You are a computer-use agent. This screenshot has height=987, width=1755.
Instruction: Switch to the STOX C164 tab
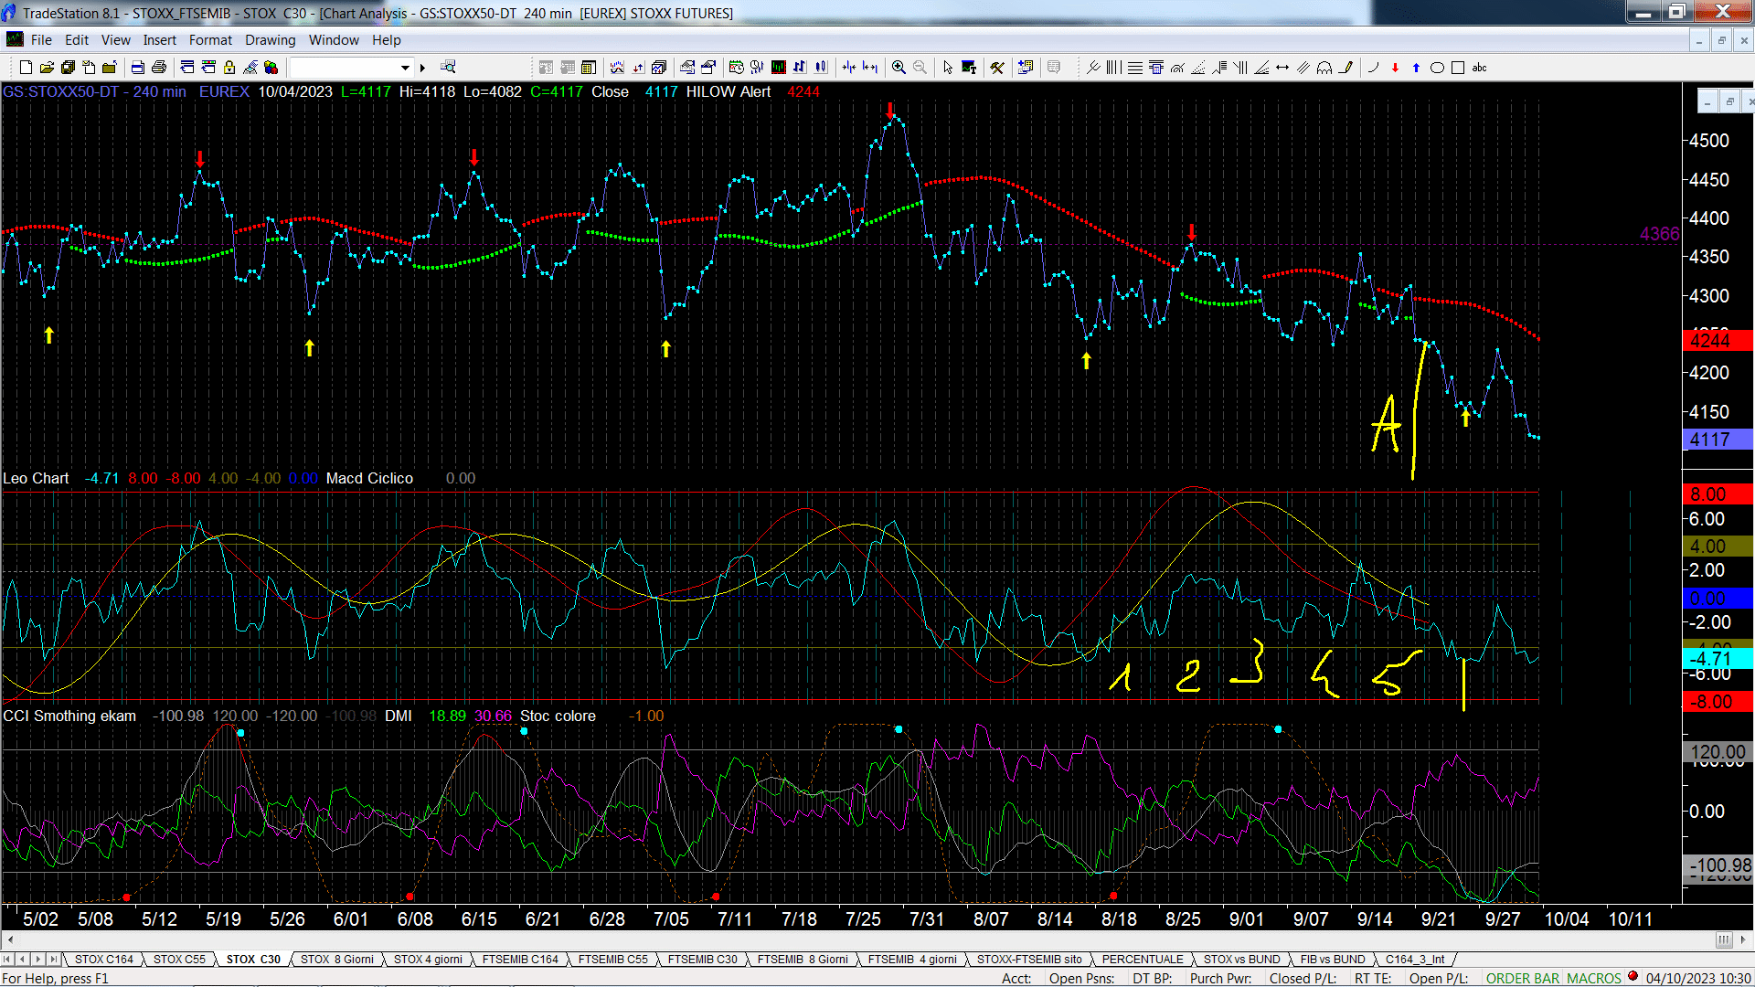[x=103, y=960]
